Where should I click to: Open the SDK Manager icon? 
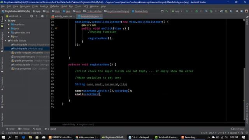click(x=231, y=11)
